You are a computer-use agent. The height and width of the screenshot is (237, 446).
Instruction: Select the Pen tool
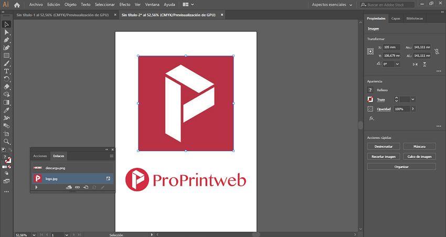tap(6, 40)
